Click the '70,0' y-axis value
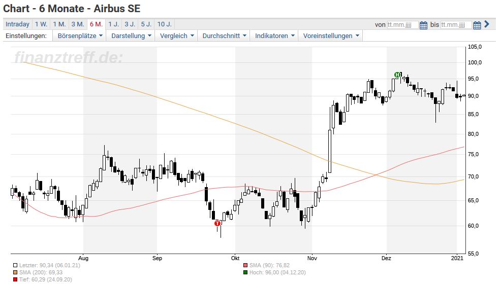Screen dimensions: 501x286 click(x=473, y=176)
